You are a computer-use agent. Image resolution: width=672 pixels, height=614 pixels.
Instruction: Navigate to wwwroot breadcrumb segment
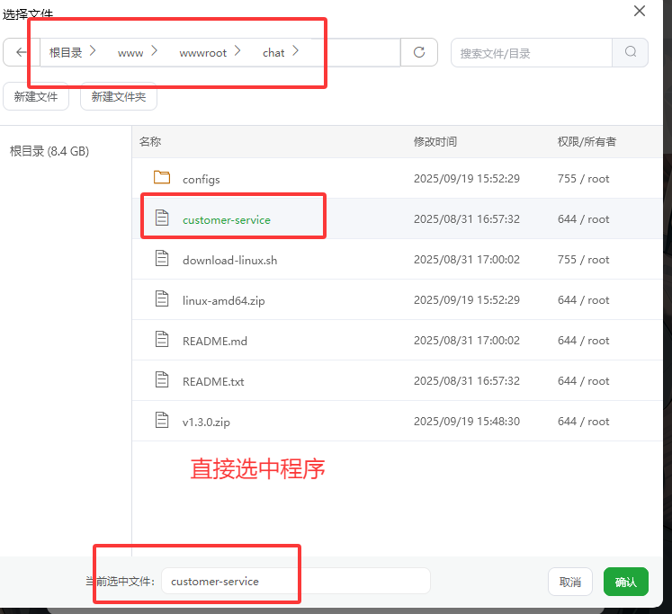pyautogui.click(x=202, y=53)
